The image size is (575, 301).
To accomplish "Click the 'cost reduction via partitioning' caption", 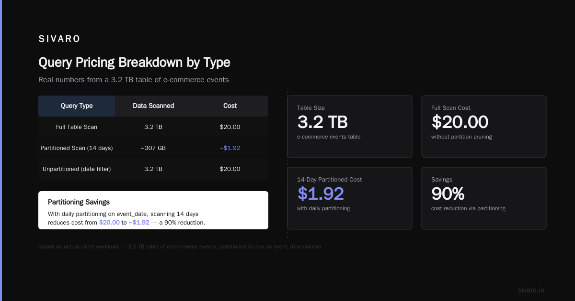I will [x=468, y=208].
